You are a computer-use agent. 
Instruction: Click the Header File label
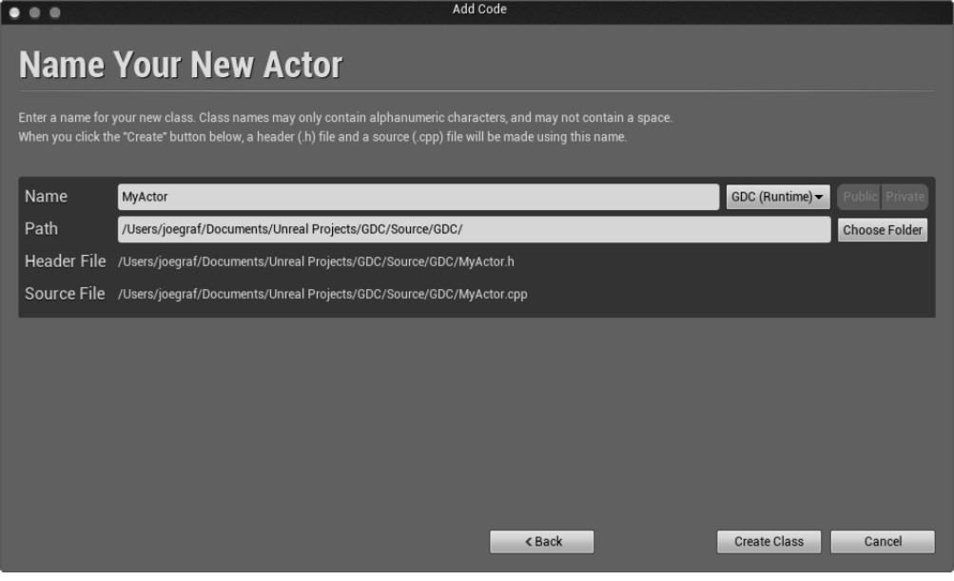(65, 261)
